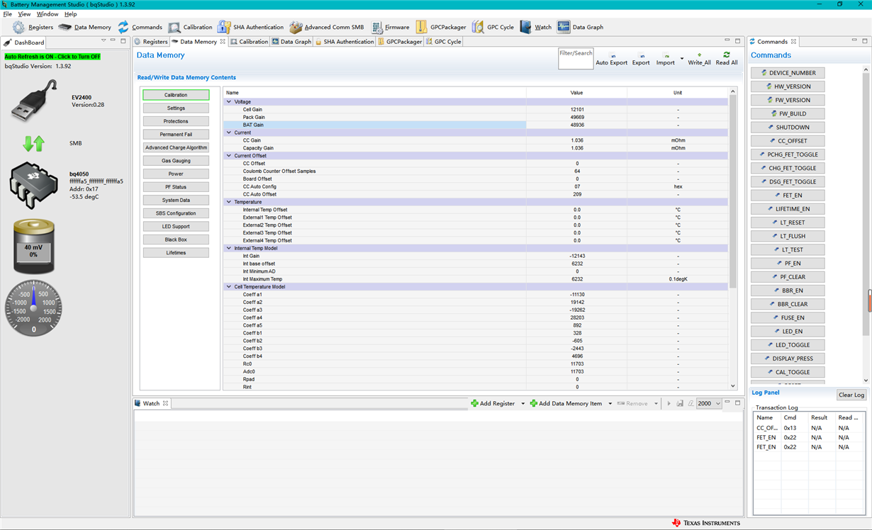Screen dimensions: 872x530
Task: Open the View menu
Action: 24,14
